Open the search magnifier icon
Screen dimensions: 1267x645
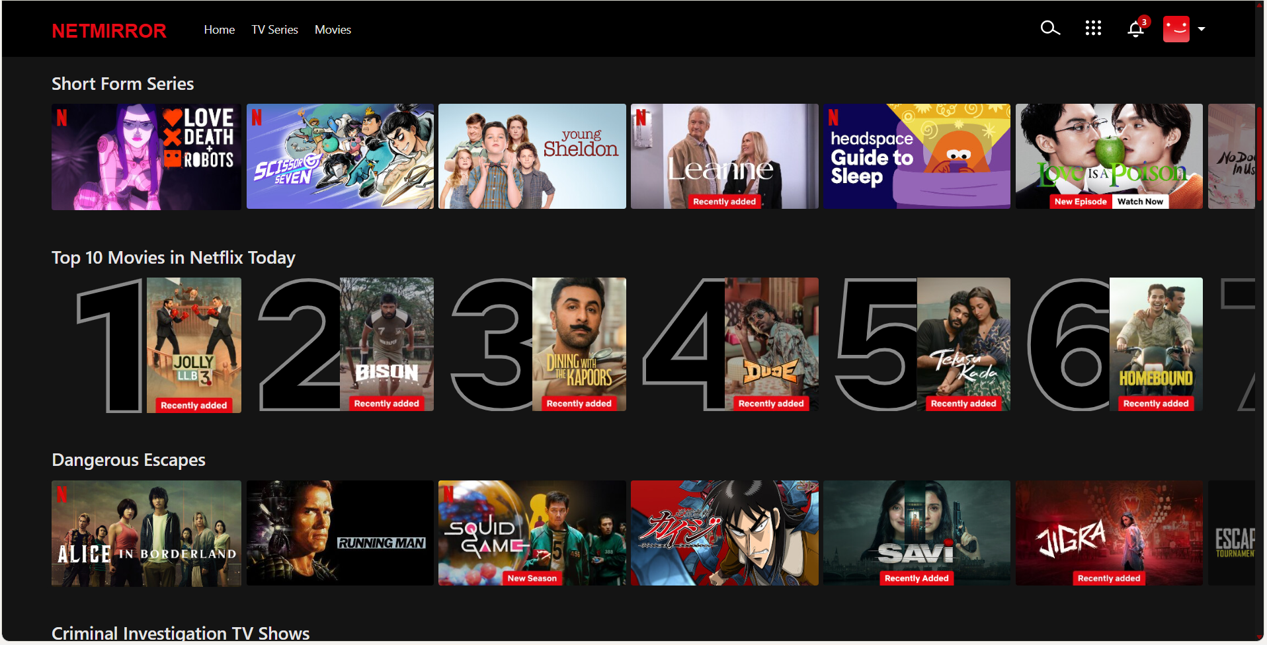[1049, 28]
